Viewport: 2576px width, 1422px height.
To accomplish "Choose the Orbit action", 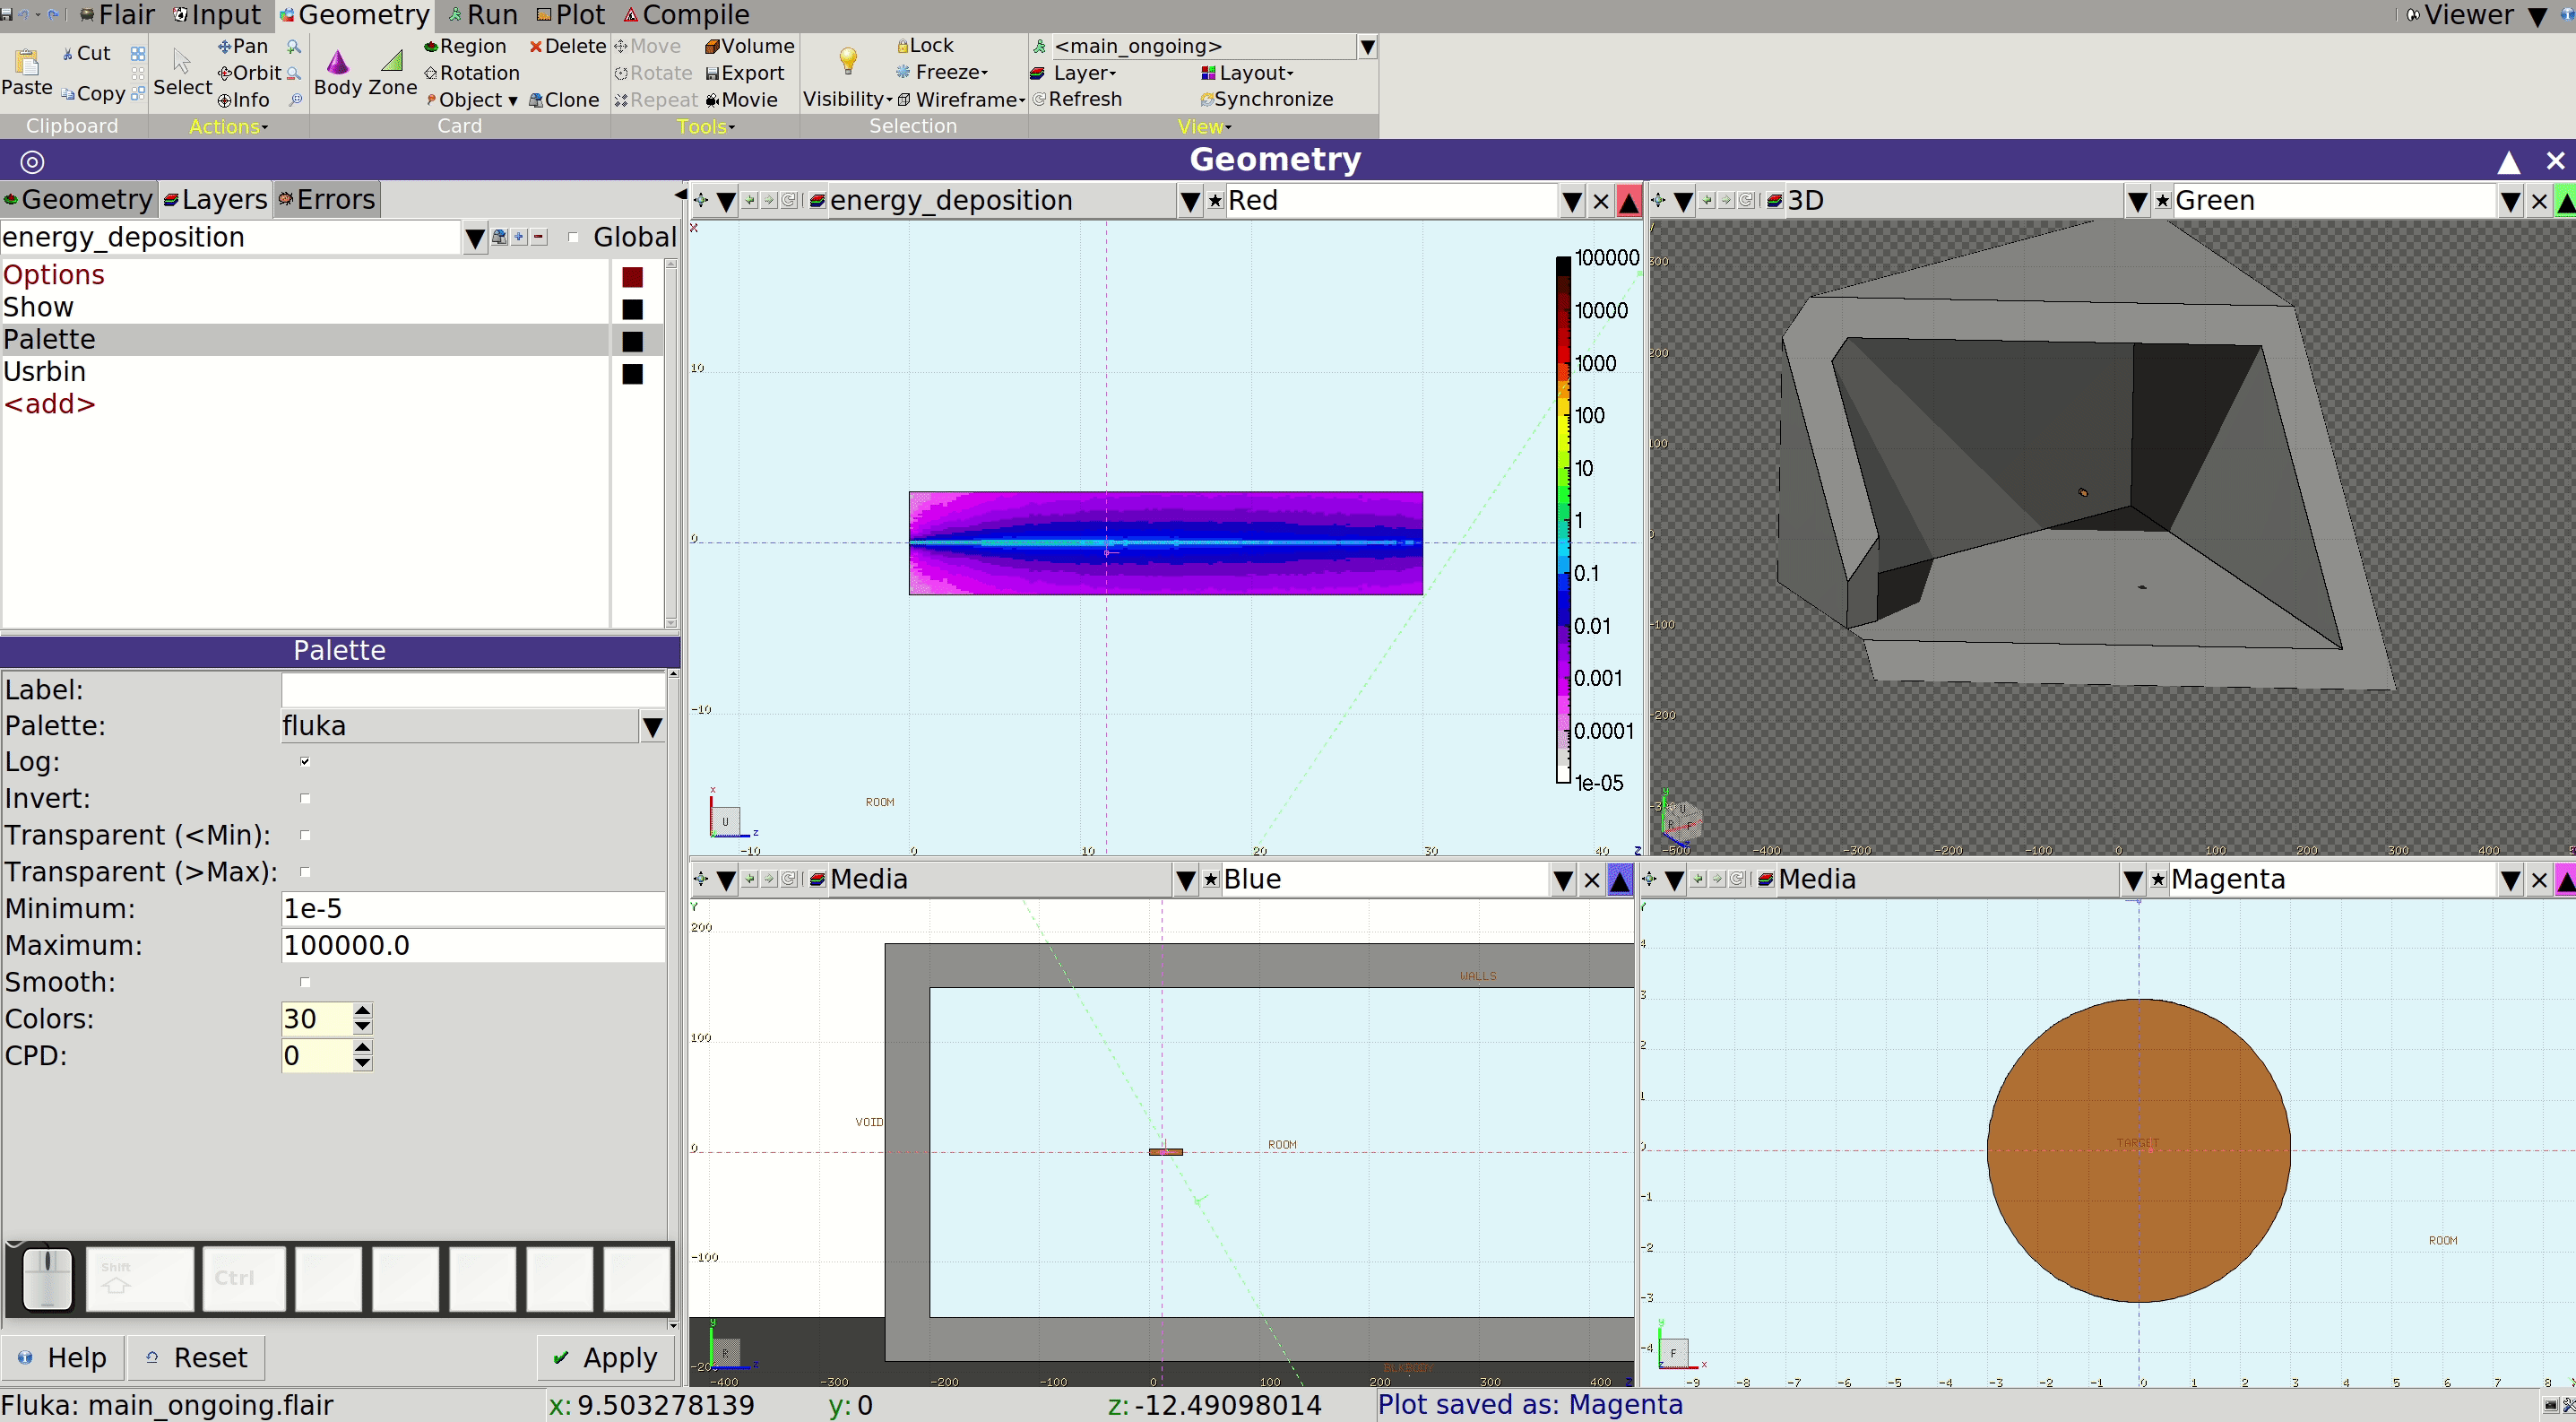I will pyautogui.click(x=249, y=73).
